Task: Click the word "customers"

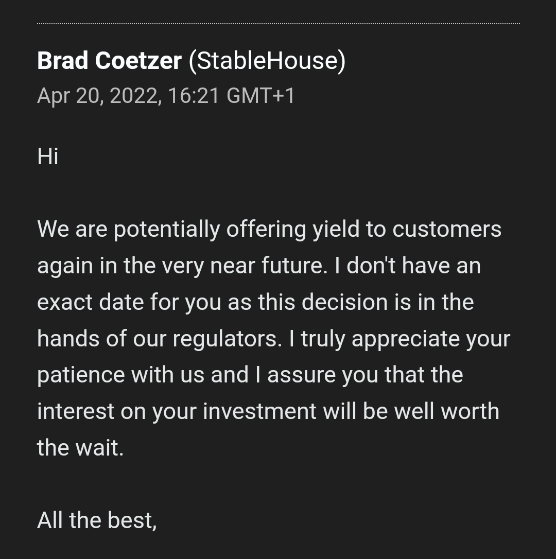Action: 447,229
